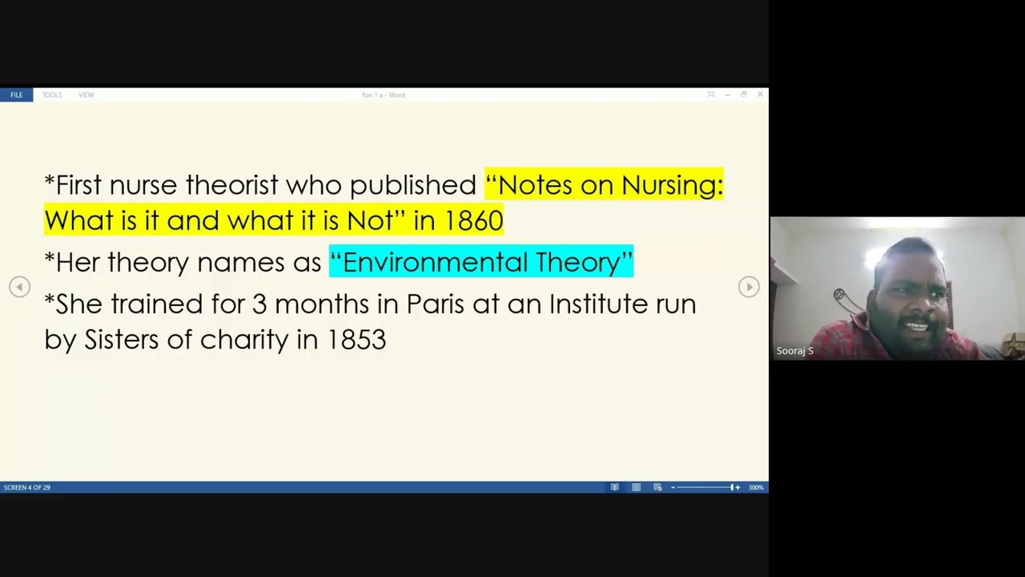Image resolution: width=1025 pixels, height=577 pixels.
Task: Click the zoom in plus button
Action: tap(738, 487)
